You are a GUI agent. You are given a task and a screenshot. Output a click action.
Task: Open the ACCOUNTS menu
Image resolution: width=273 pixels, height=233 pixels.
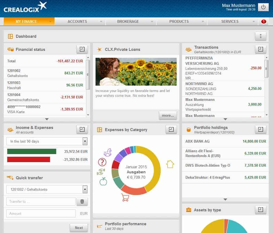(x=80, y=21)
